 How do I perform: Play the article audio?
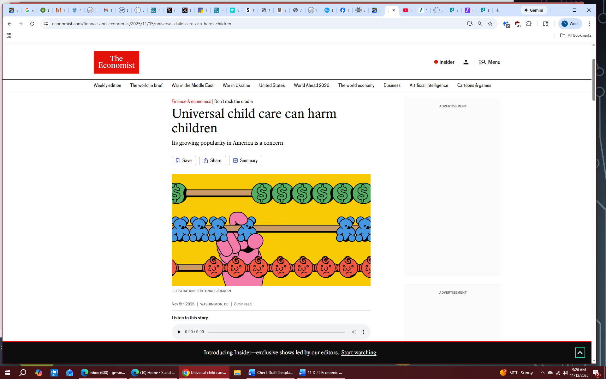pyautogui.click(x=179, y=332)
